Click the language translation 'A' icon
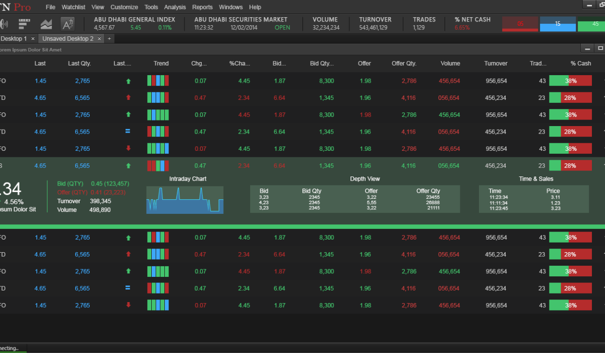605x353 pixels. pos(68,24)
